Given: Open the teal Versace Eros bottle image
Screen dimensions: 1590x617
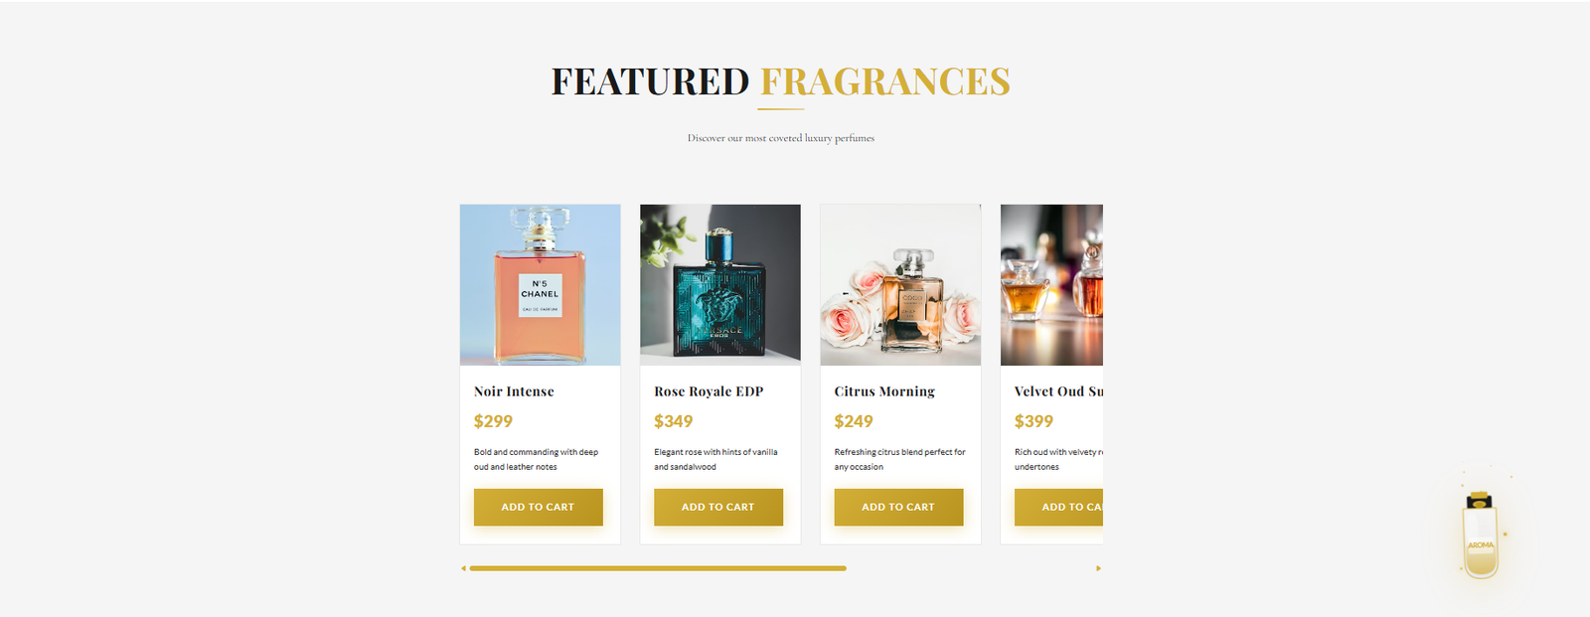Looking at the screenshot, I should pyautogui.click(x=720, y=285).
